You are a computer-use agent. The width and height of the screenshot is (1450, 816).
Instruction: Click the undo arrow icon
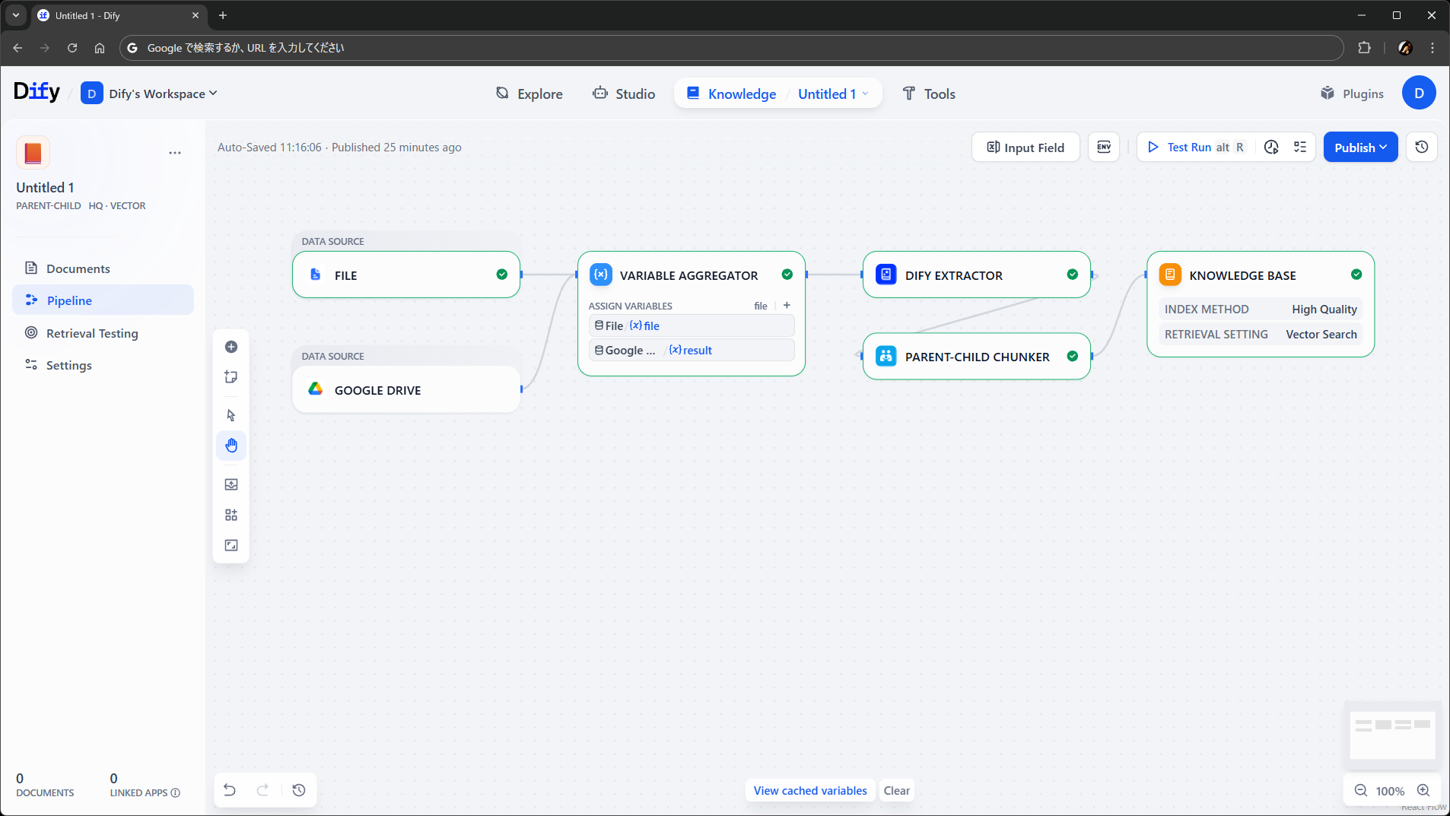point(230,790)
